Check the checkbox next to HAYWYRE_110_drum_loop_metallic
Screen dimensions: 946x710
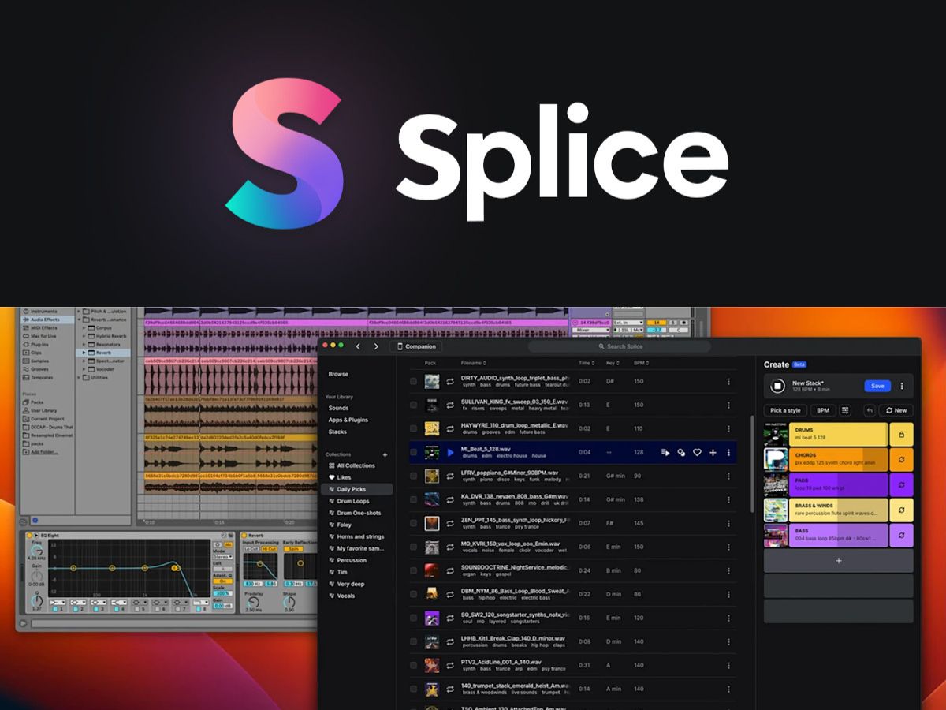point(412,428)
